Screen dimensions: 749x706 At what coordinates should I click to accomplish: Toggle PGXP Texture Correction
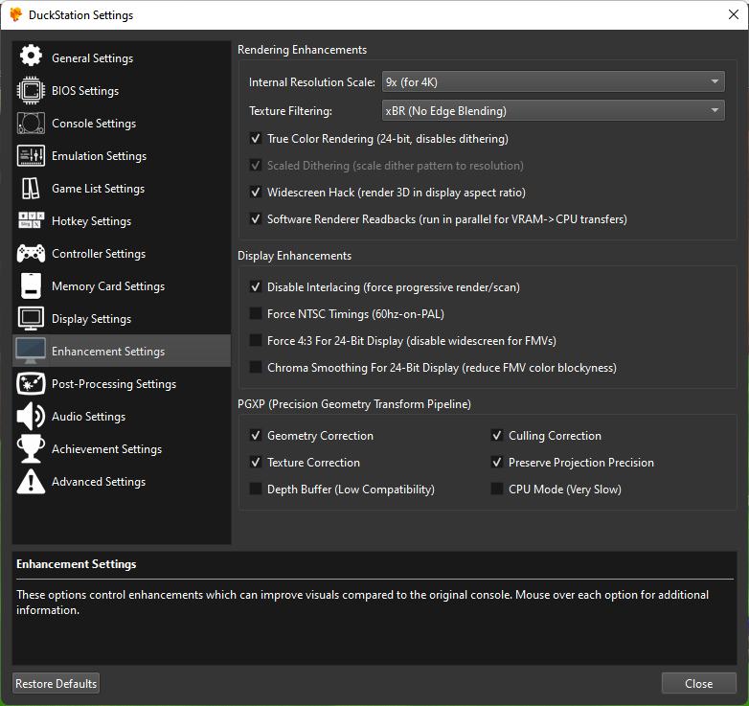pos(256,462)
